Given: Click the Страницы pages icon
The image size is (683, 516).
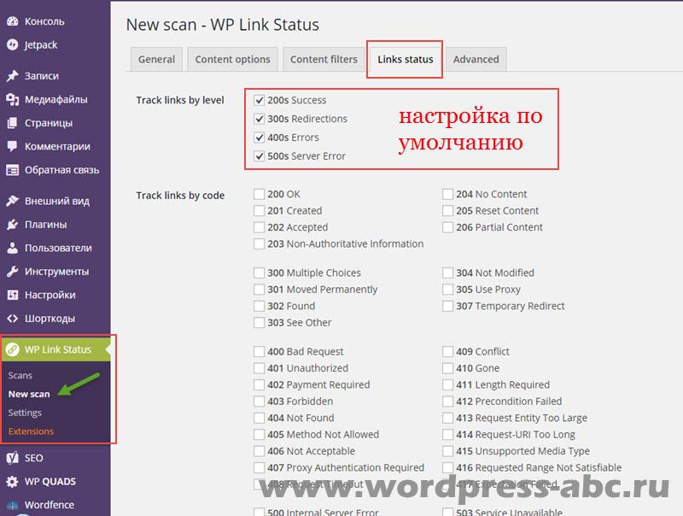Looking at the screenshot, I should click(x=13, y=123).
